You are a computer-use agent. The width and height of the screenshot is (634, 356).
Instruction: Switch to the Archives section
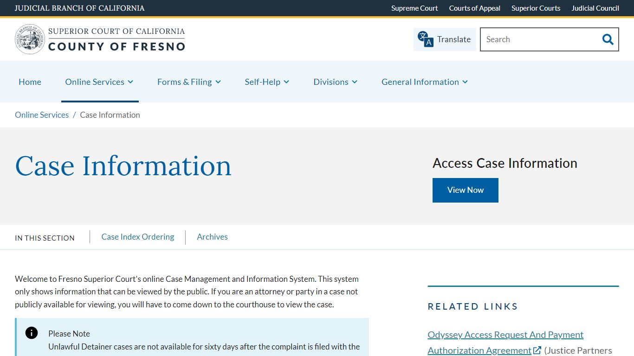212,237
